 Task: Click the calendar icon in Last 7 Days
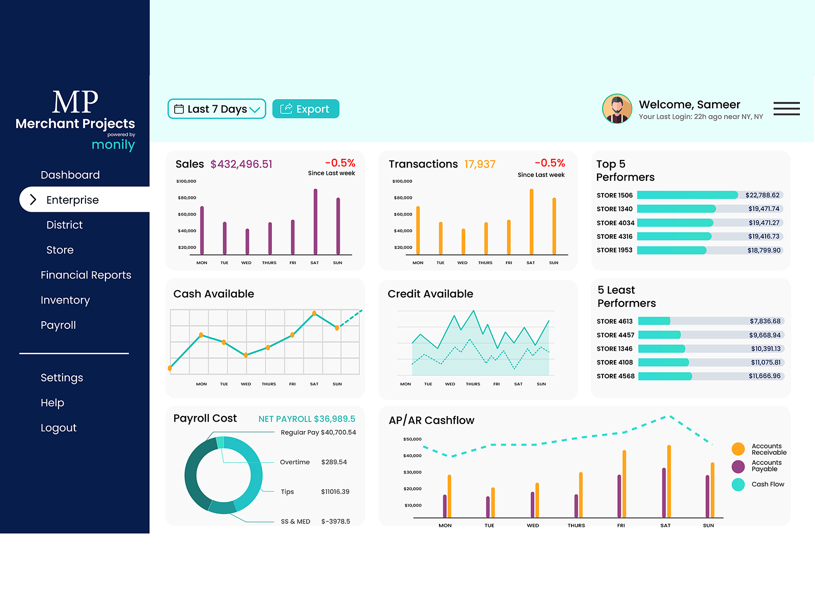(x=179, y=108)
